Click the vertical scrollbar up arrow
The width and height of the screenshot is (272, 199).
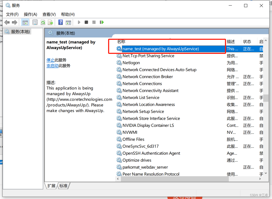pos(266,41)
